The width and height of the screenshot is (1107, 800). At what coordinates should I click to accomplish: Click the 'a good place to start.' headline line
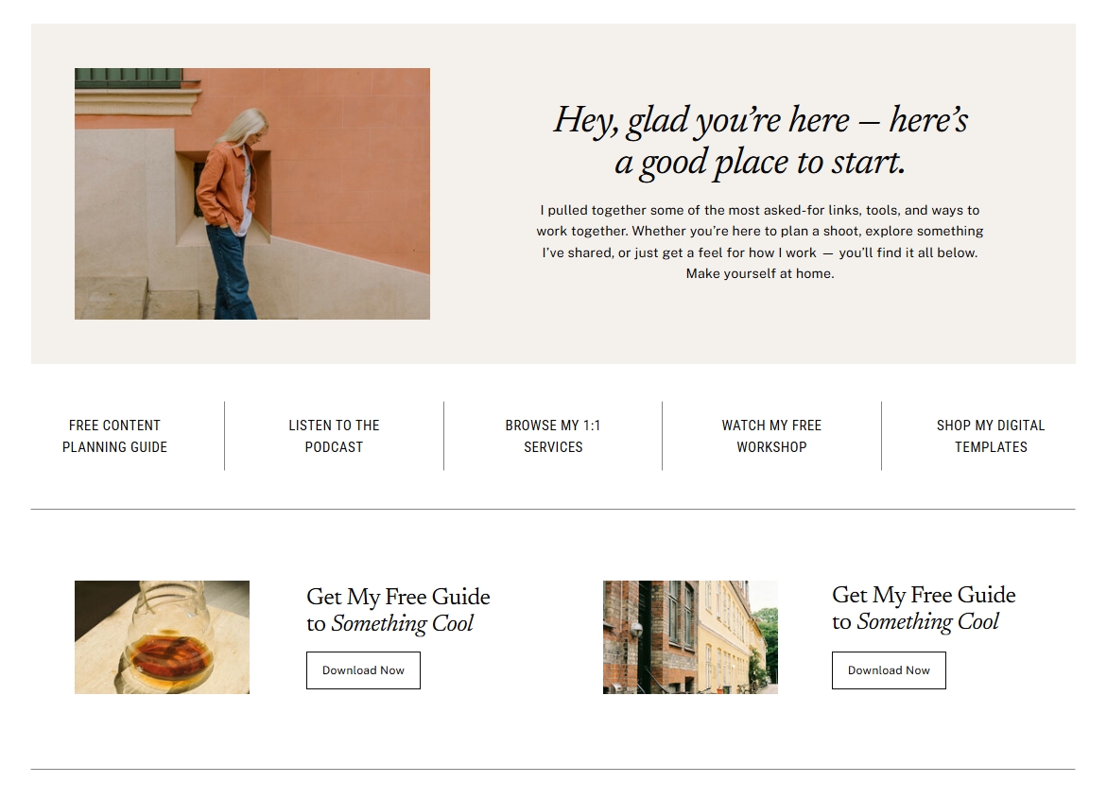(x=760, y=163)
